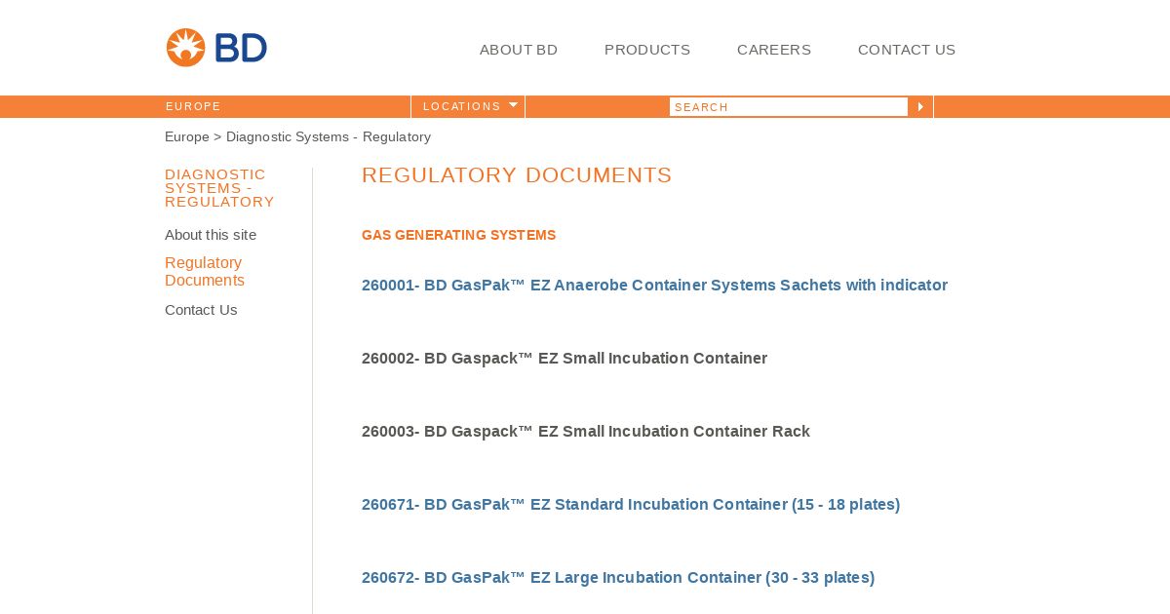The image size is (1170, 614).
Task: Click the Gas Generating Systems heading
Action: pyautogui.click(x=458, y=235)
